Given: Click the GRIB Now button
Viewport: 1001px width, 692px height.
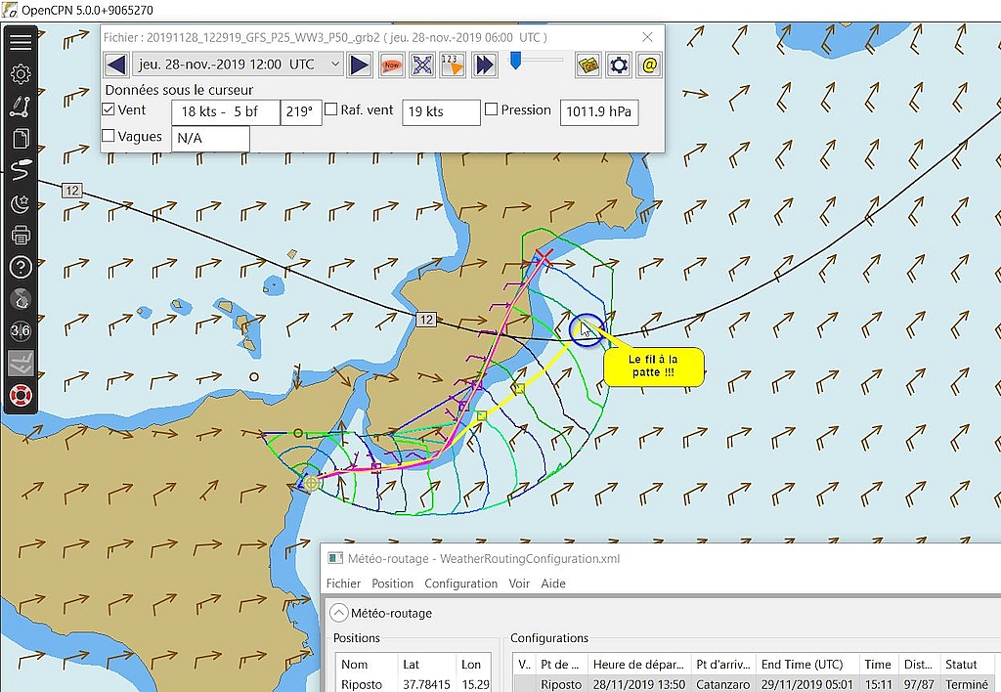Looking at the screenshot, I should pos(391,65).
